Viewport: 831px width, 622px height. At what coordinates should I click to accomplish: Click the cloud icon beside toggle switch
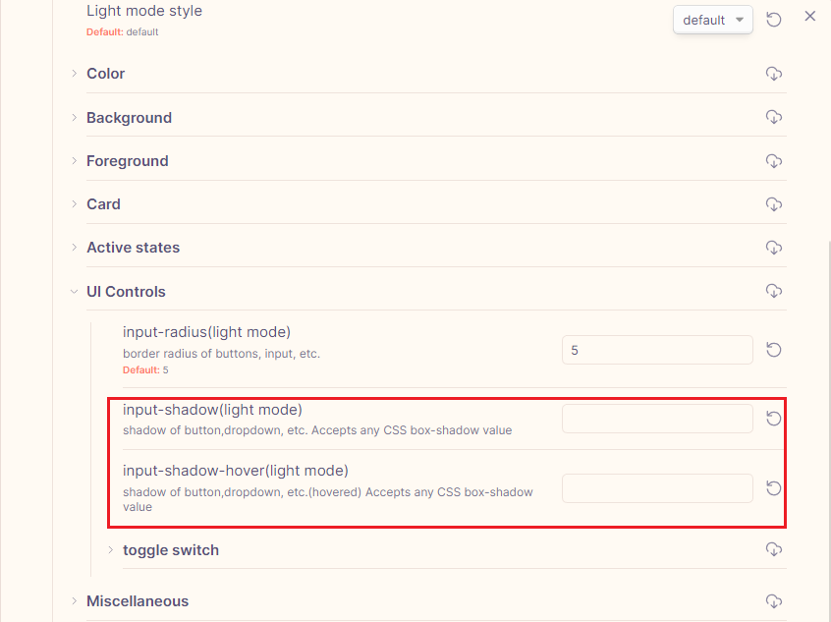pyautogui.click(x=774, y=549)
